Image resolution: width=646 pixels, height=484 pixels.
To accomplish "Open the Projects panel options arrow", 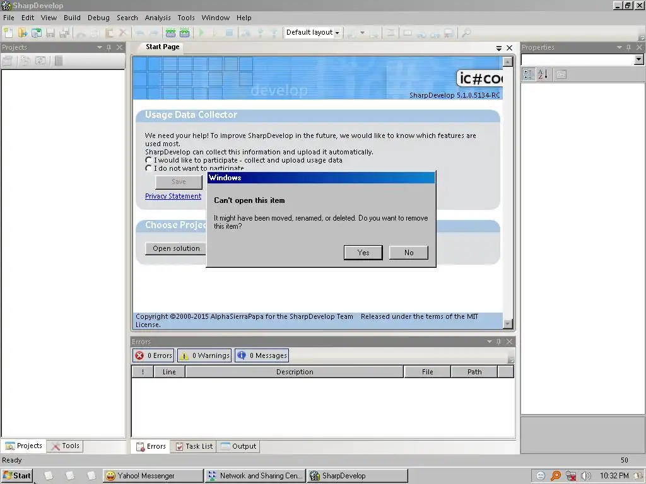I will click(99, 47).
